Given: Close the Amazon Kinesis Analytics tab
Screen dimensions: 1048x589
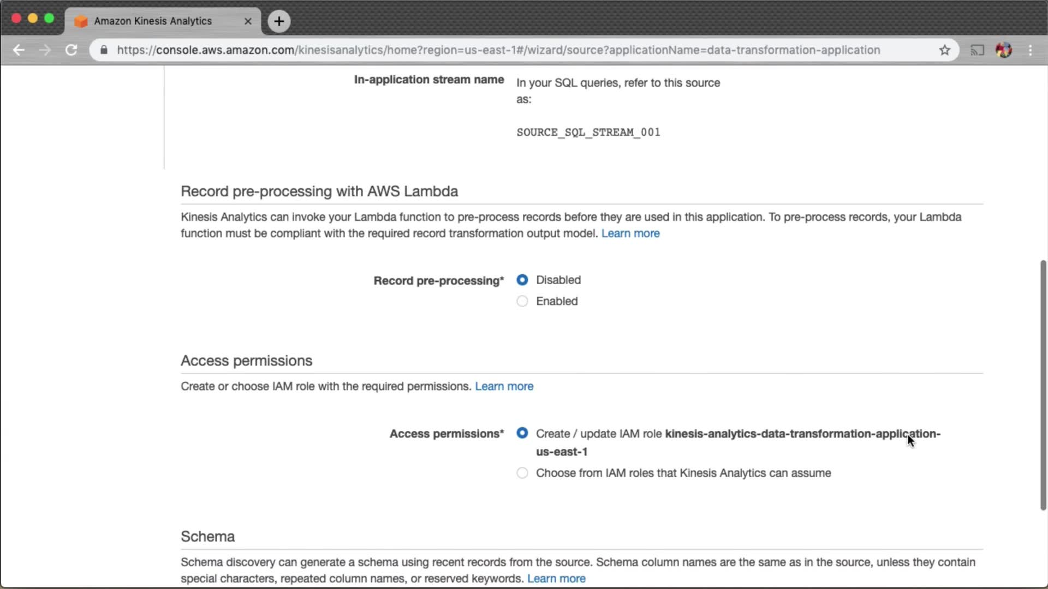Looking at the screenshot, I should [248, 21].
